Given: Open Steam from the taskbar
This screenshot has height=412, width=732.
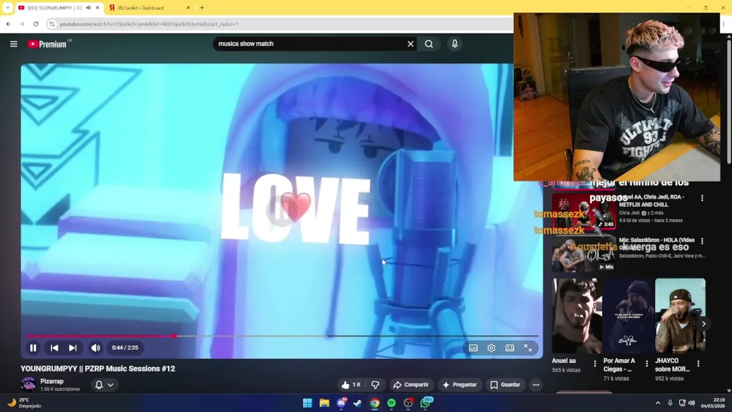Looking at the screenshot, I should (x=358, y=403).
